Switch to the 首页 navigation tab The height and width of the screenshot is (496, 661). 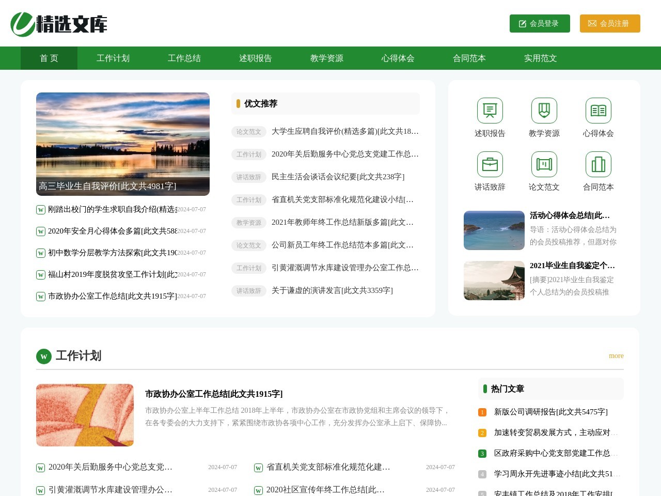click(49, 58)
